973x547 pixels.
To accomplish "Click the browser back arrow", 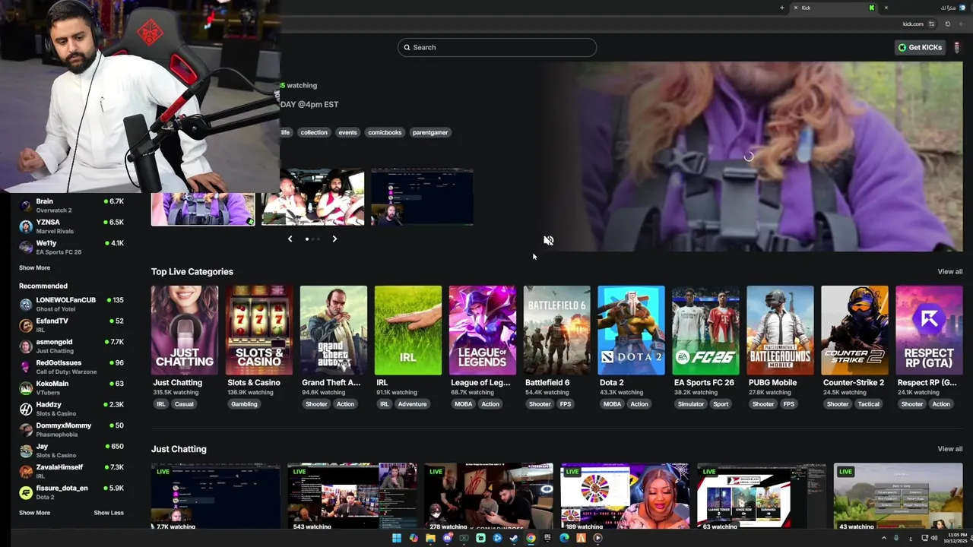I will pos(961,24).
